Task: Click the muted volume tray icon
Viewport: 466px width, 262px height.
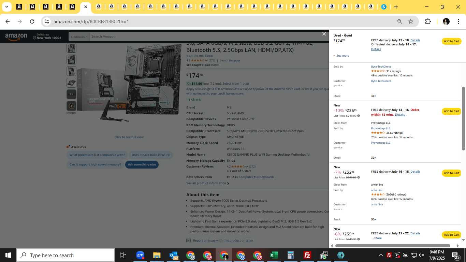Action: [x=422, y=255]
